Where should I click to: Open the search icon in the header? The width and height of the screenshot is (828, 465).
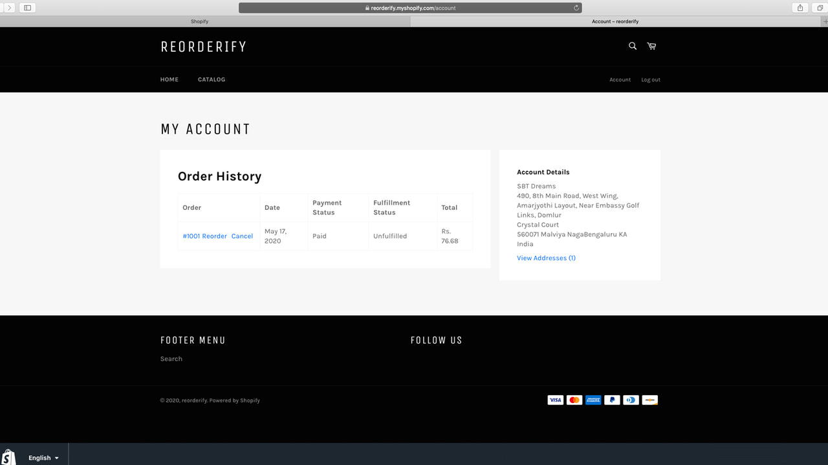click(x=632, y=46)
